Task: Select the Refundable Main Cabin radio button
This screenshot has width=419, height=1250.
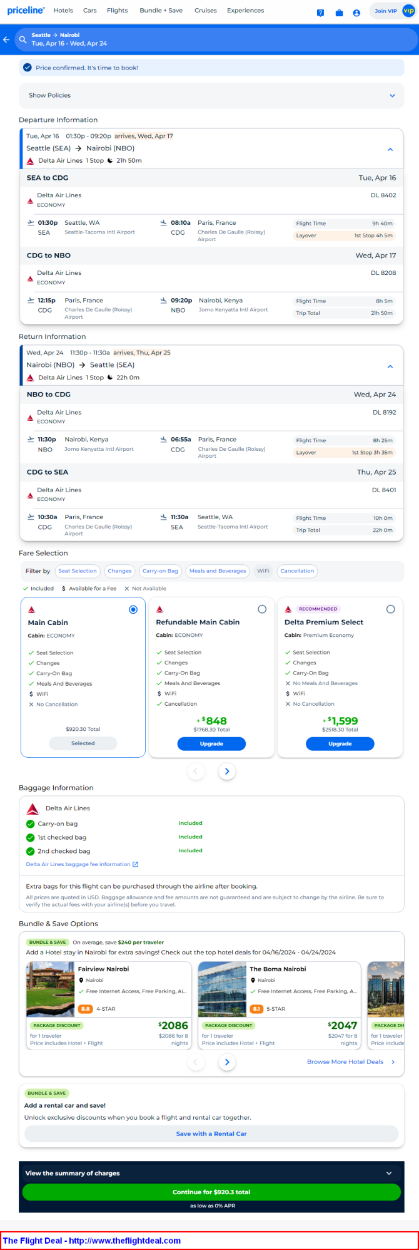Action: (262, 609)
